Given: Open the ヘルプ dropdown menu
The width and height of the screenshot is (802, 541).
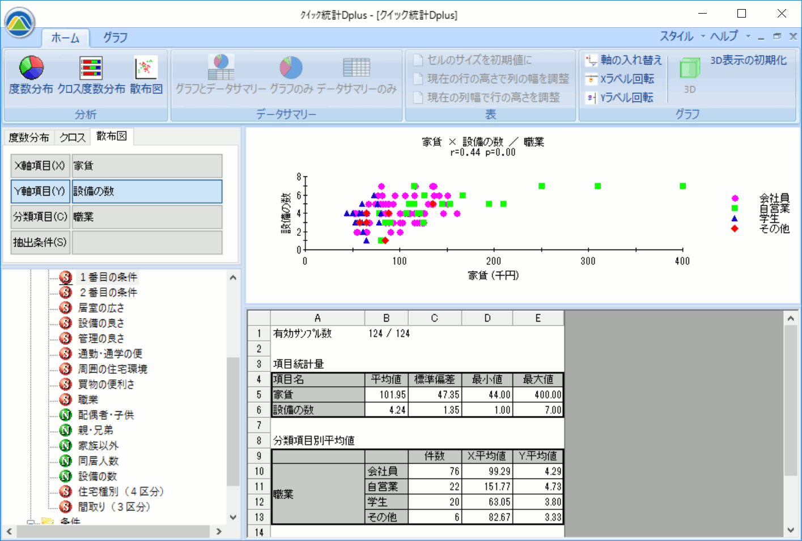Looking at the screenshot, I should (x=730, y=36).
